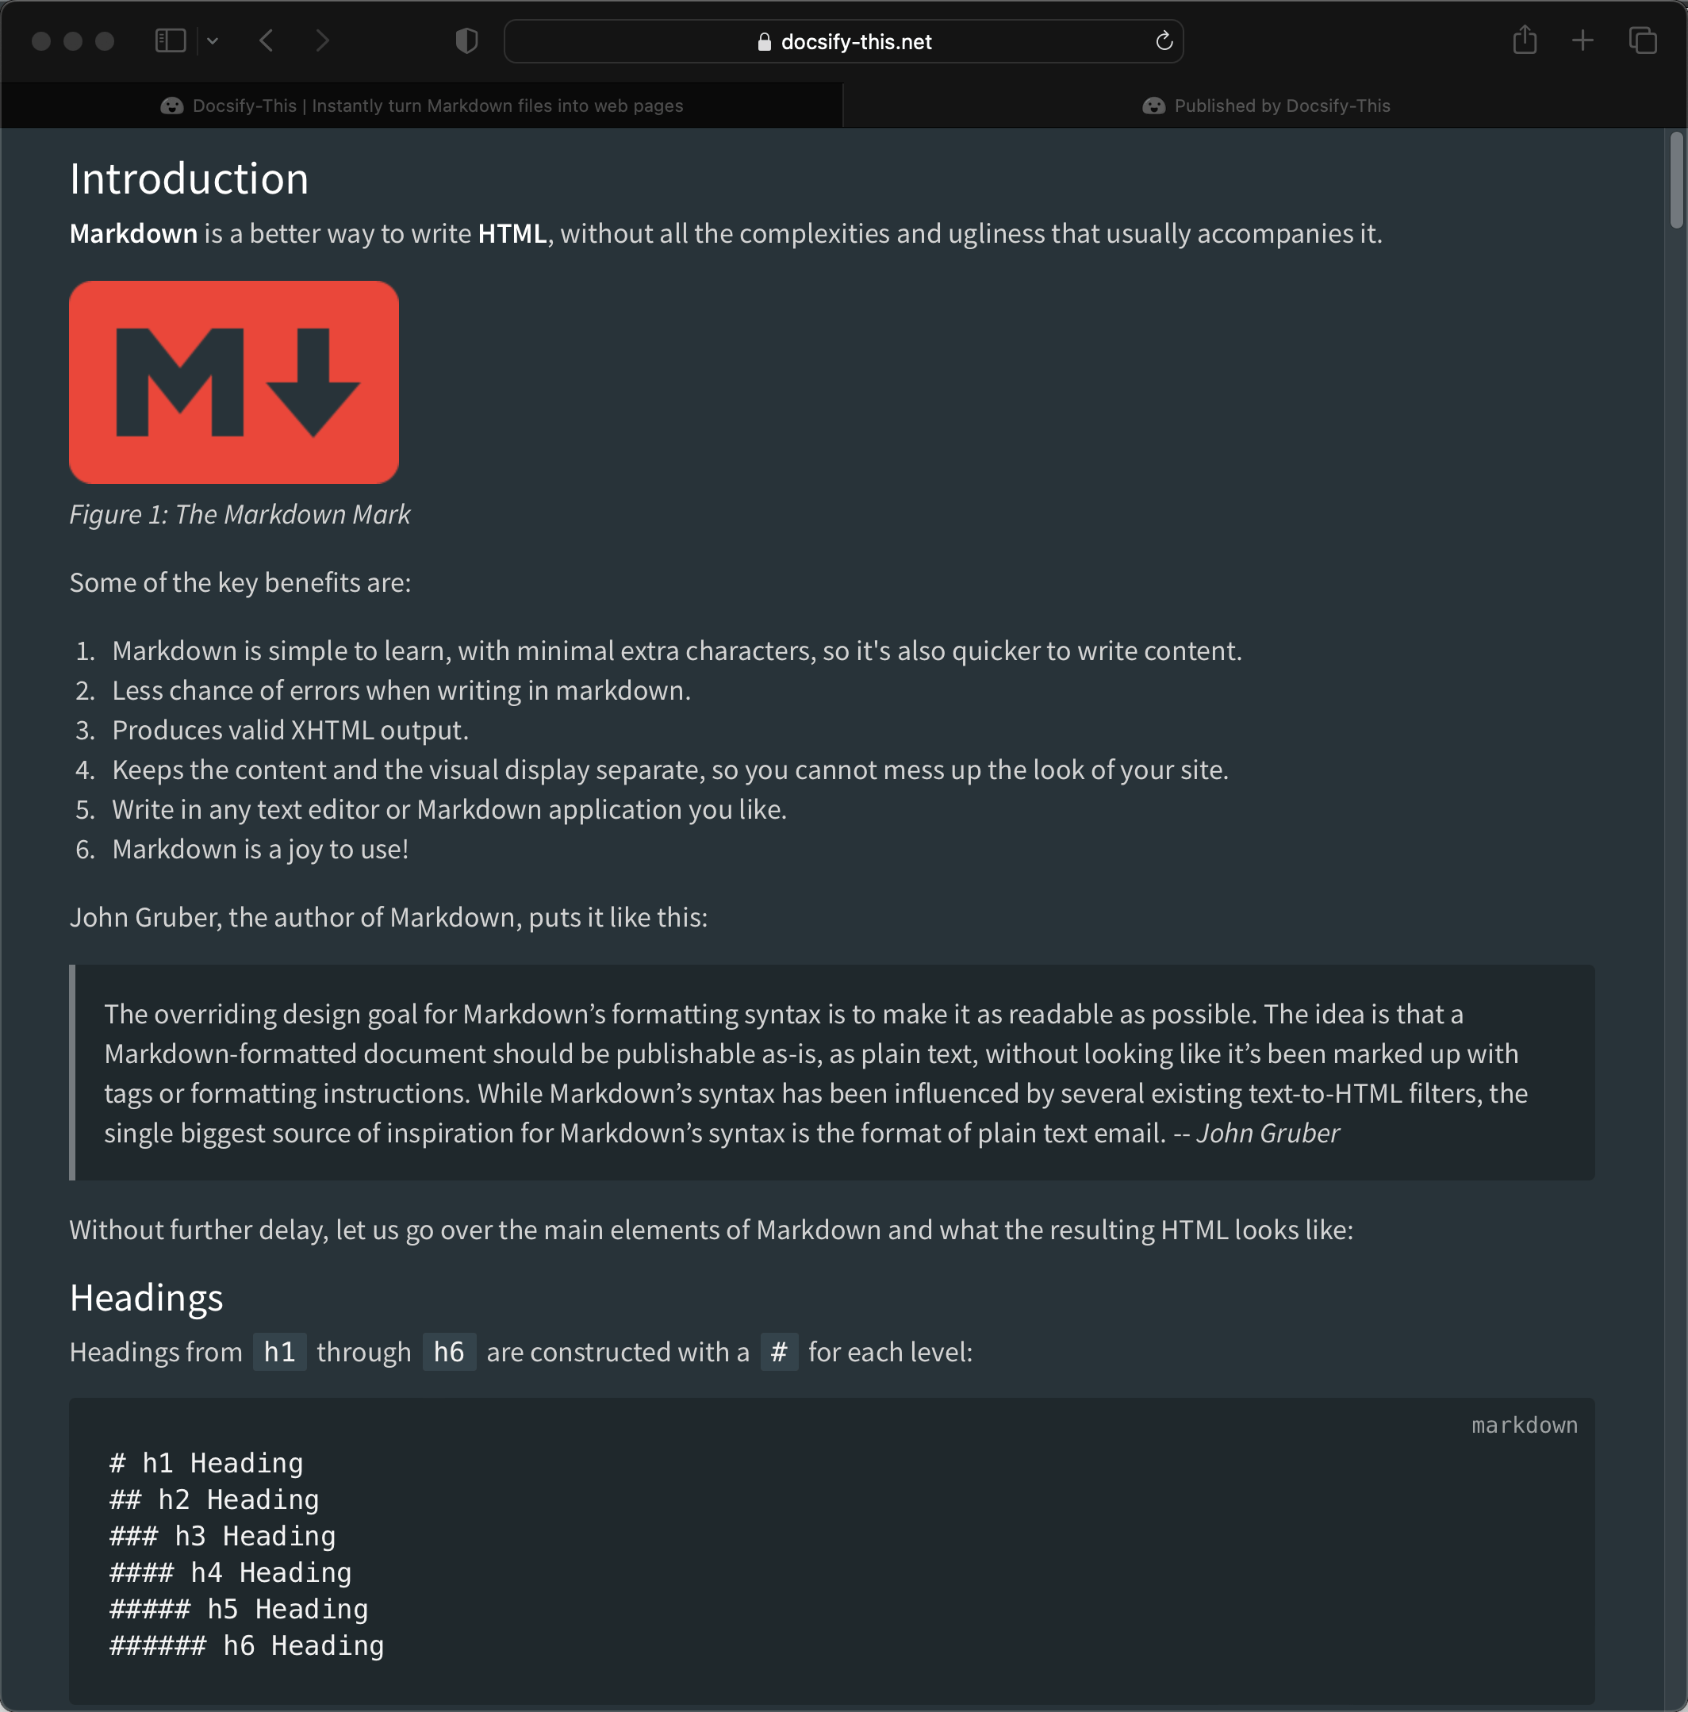This screenshot has width=1688, height=1712.
Task: Switch to the Published by Docsify-This tab
Action: point(1264,105)
